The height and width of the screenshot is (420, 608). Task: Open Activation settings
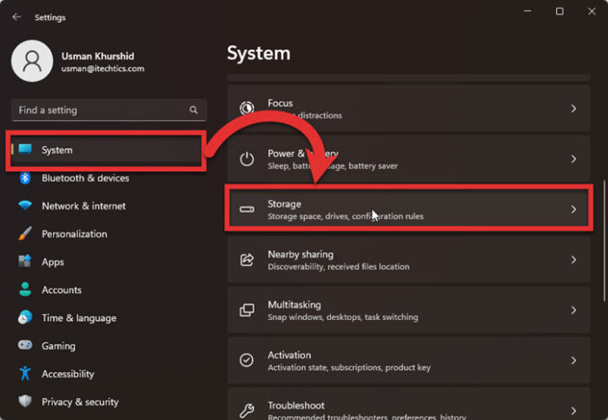pos(409,360)
